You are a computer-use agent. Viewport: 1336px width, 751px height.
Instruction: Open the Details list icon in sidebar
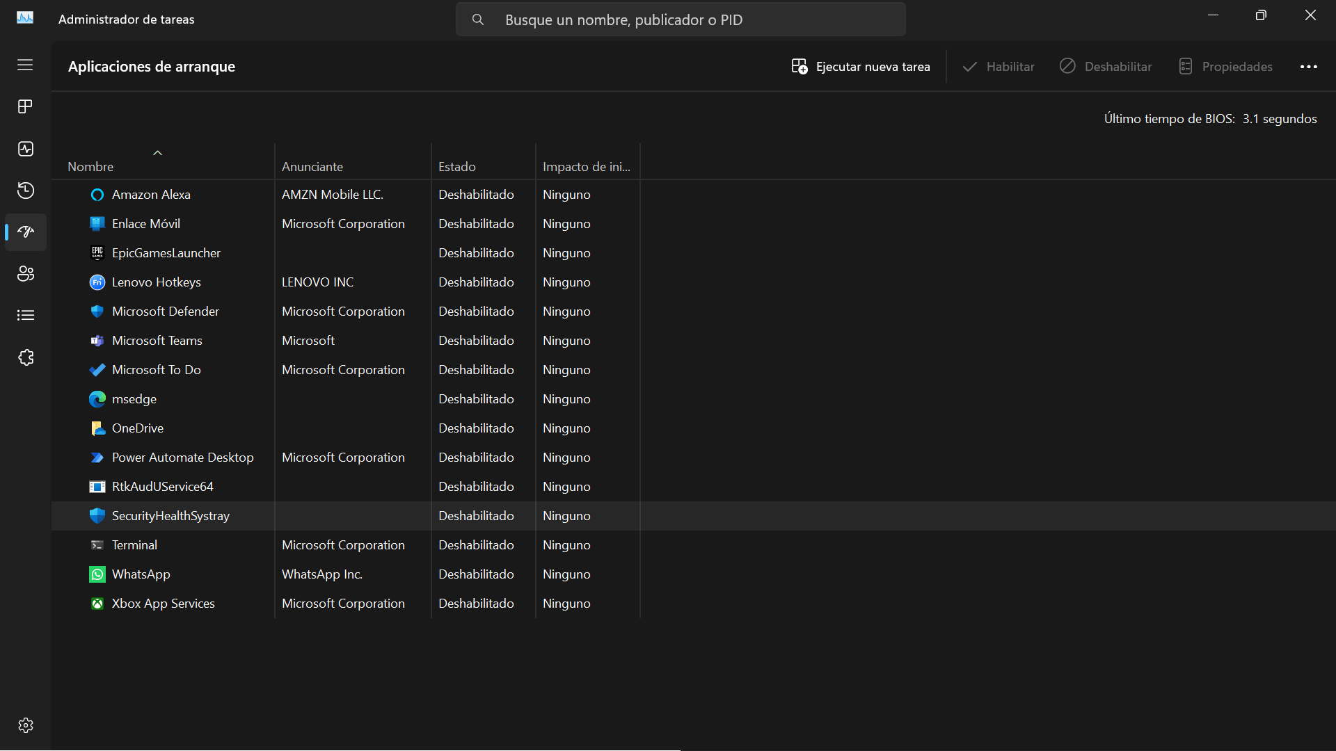point(25,316)
